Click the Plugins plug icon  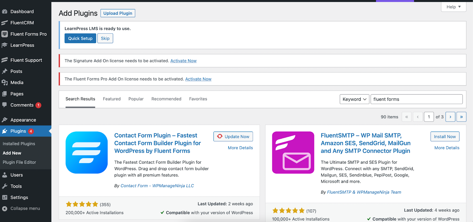(4, 131)
